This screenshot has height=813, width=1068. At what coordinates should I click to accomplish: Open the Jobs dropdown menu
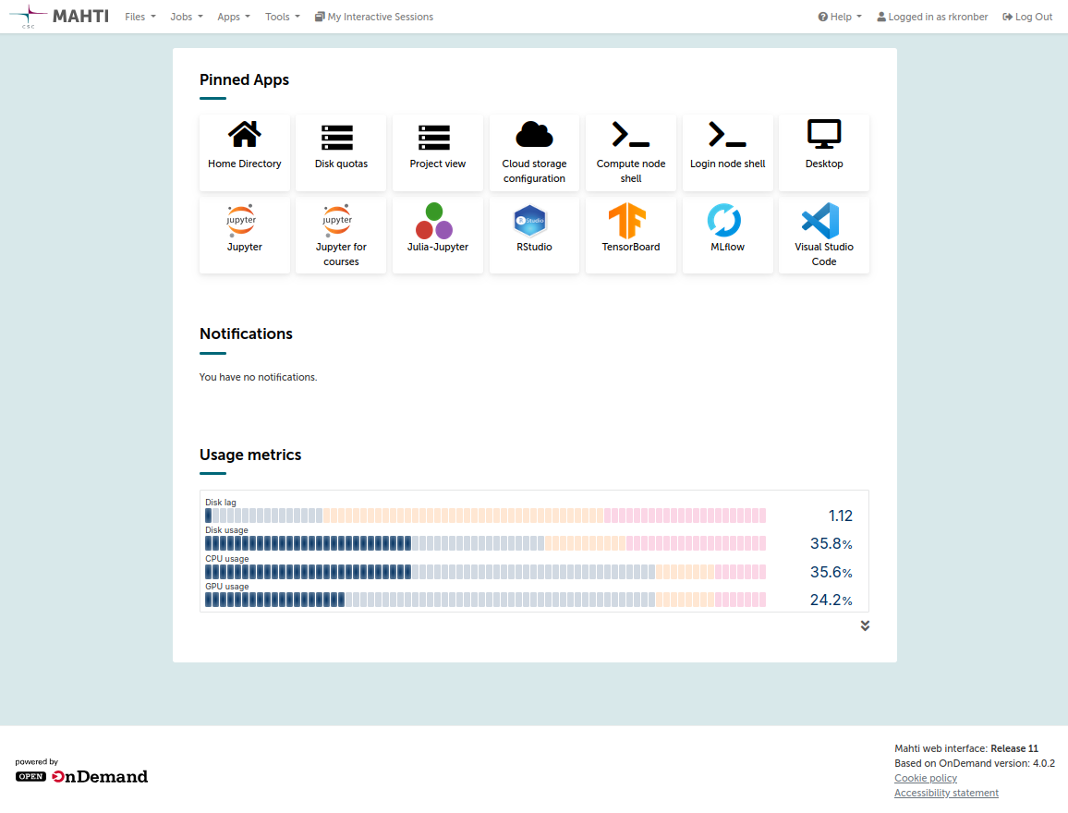click(x=187, y=17)
